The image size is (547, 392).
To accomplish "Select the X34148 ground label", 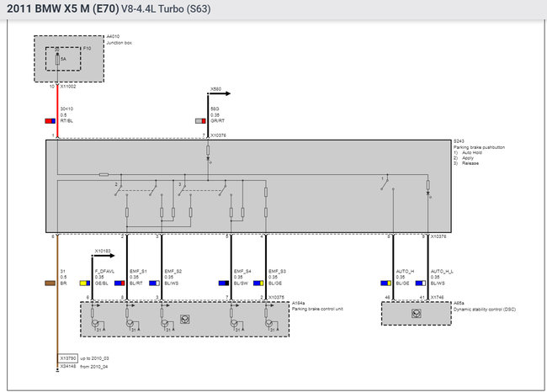I will coord(67,367).
